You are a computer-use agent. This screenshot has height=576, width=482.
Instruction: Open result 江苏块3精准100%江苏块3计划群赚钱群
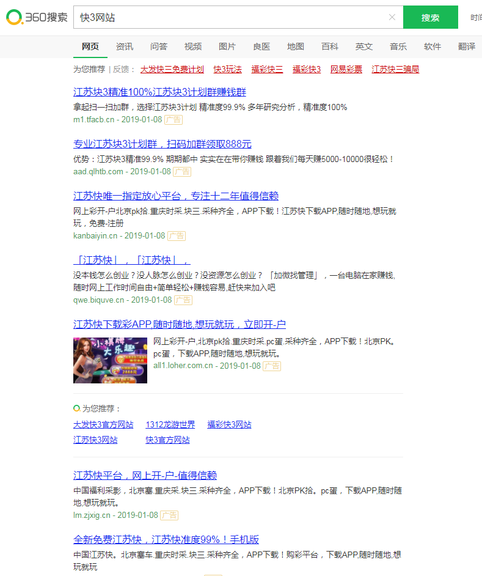tap(159, 92)
